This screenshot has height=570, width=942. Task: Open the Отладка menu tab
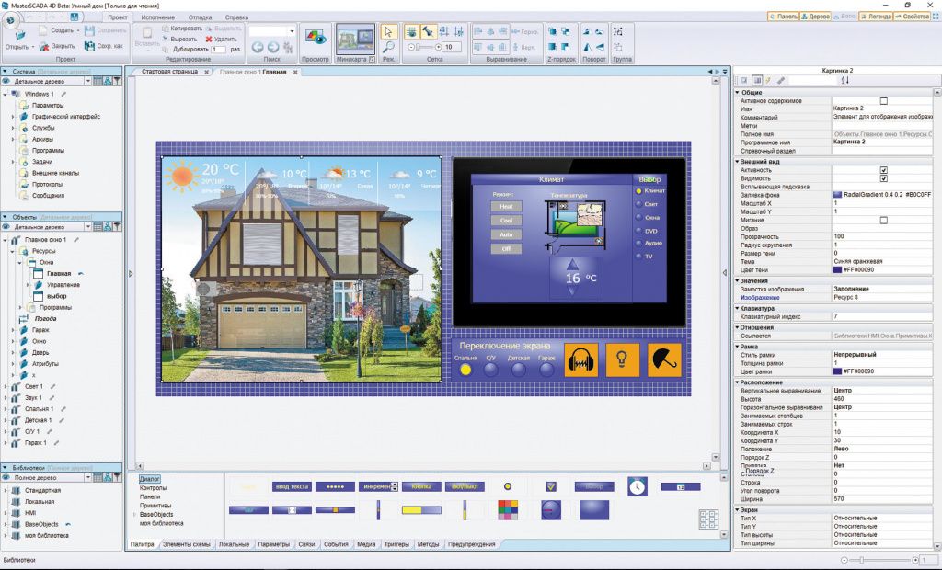200,17
